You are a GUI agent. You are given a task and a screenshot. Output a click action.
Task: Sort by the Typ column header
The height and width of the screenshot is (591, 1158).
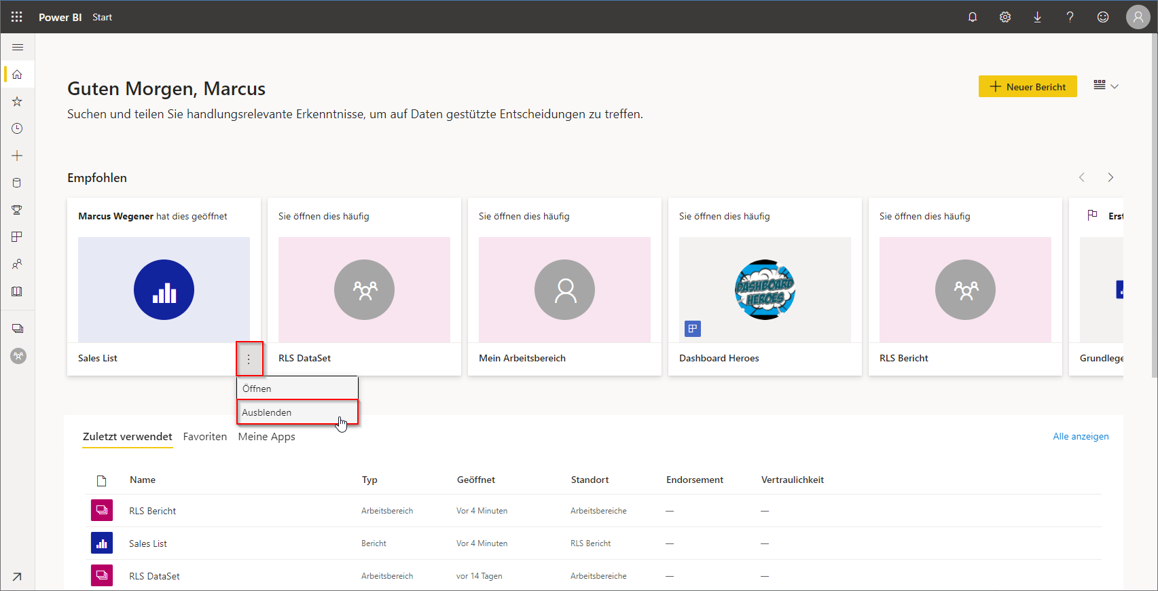point(369,480)
